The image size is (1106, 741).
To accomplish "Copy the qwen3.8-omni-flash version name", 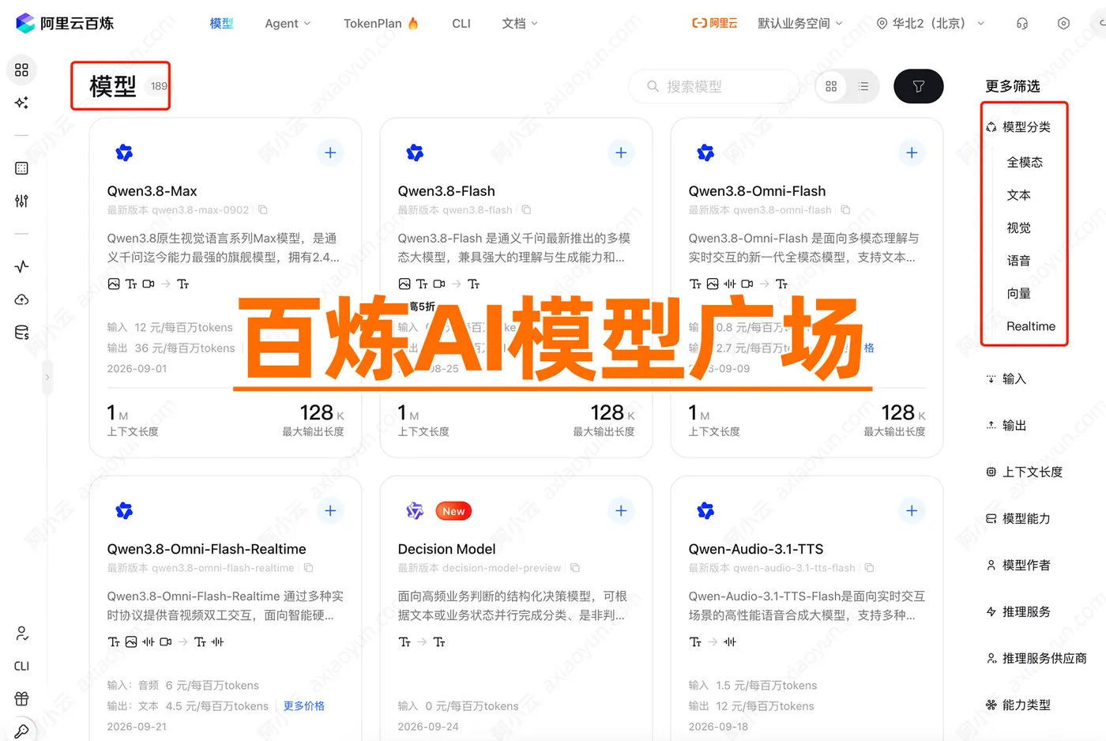I will tap(845, 210).
